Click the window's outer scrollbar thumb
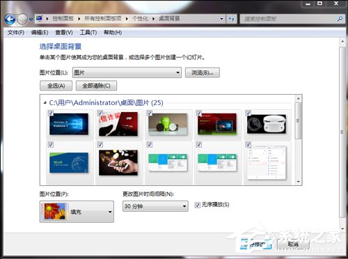Screen dimensions: 348x259 pos(342,132)
